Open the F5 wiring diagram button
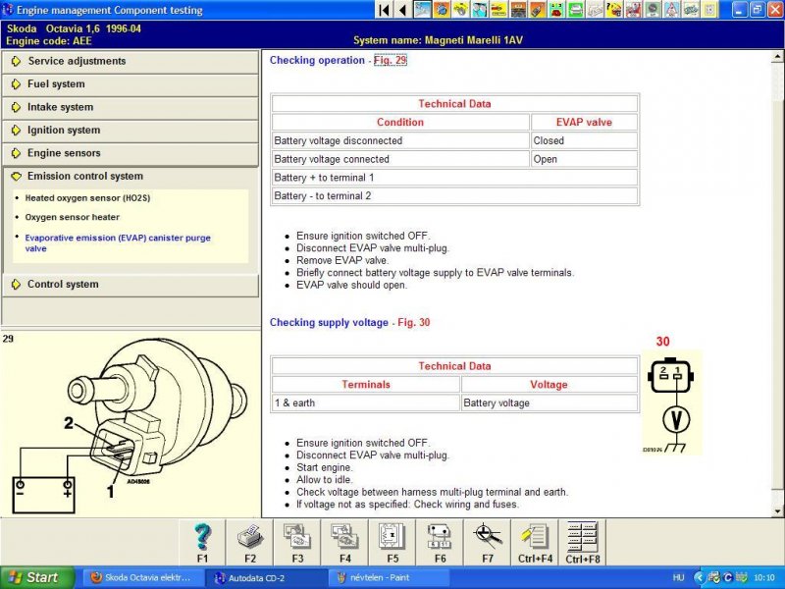The width and height of the screenshot is (785, 589). 392,543
